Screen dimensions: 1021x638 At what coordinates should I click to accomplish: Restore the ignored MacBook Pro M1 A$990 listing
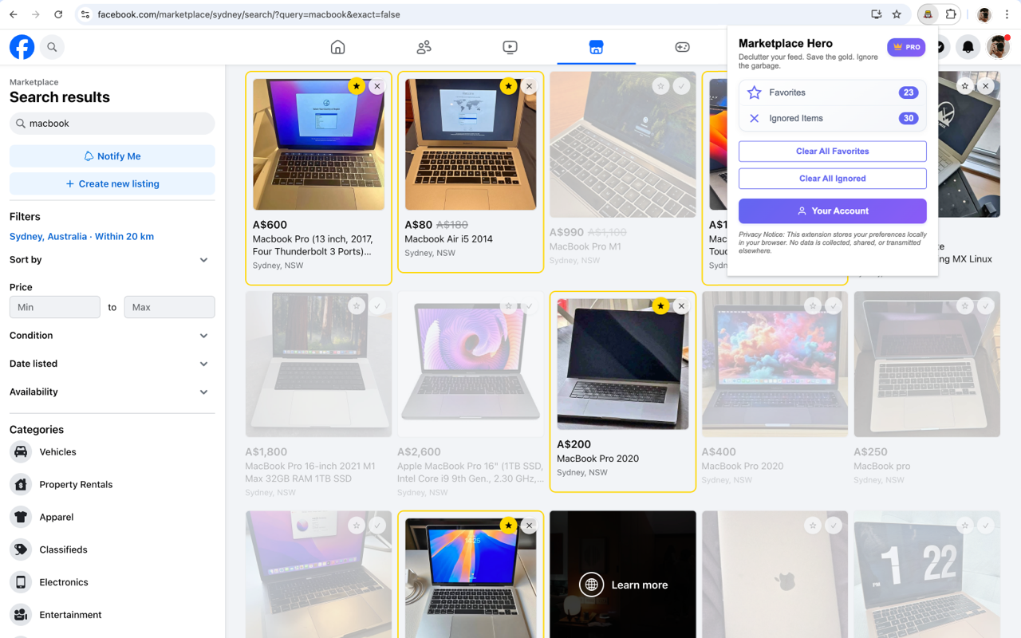tap(681, 86)
